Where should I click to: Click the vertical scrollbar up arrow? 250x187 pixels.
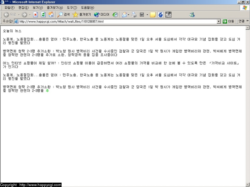pos(247,28)
